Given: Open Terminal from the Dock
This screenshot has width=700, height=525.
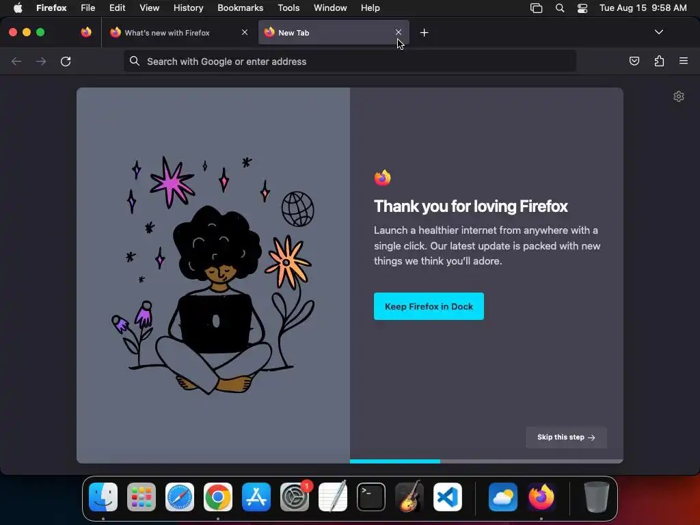Looking at the screenshot, I should 371,496.
